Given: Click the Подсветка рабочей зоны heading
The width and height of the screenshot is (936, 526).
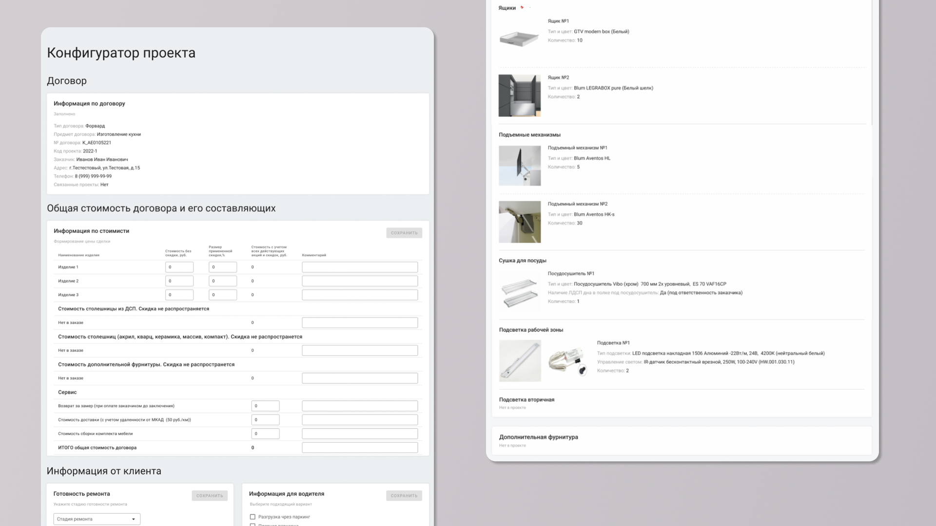Looking at the screenshot, I should (531, 330).
